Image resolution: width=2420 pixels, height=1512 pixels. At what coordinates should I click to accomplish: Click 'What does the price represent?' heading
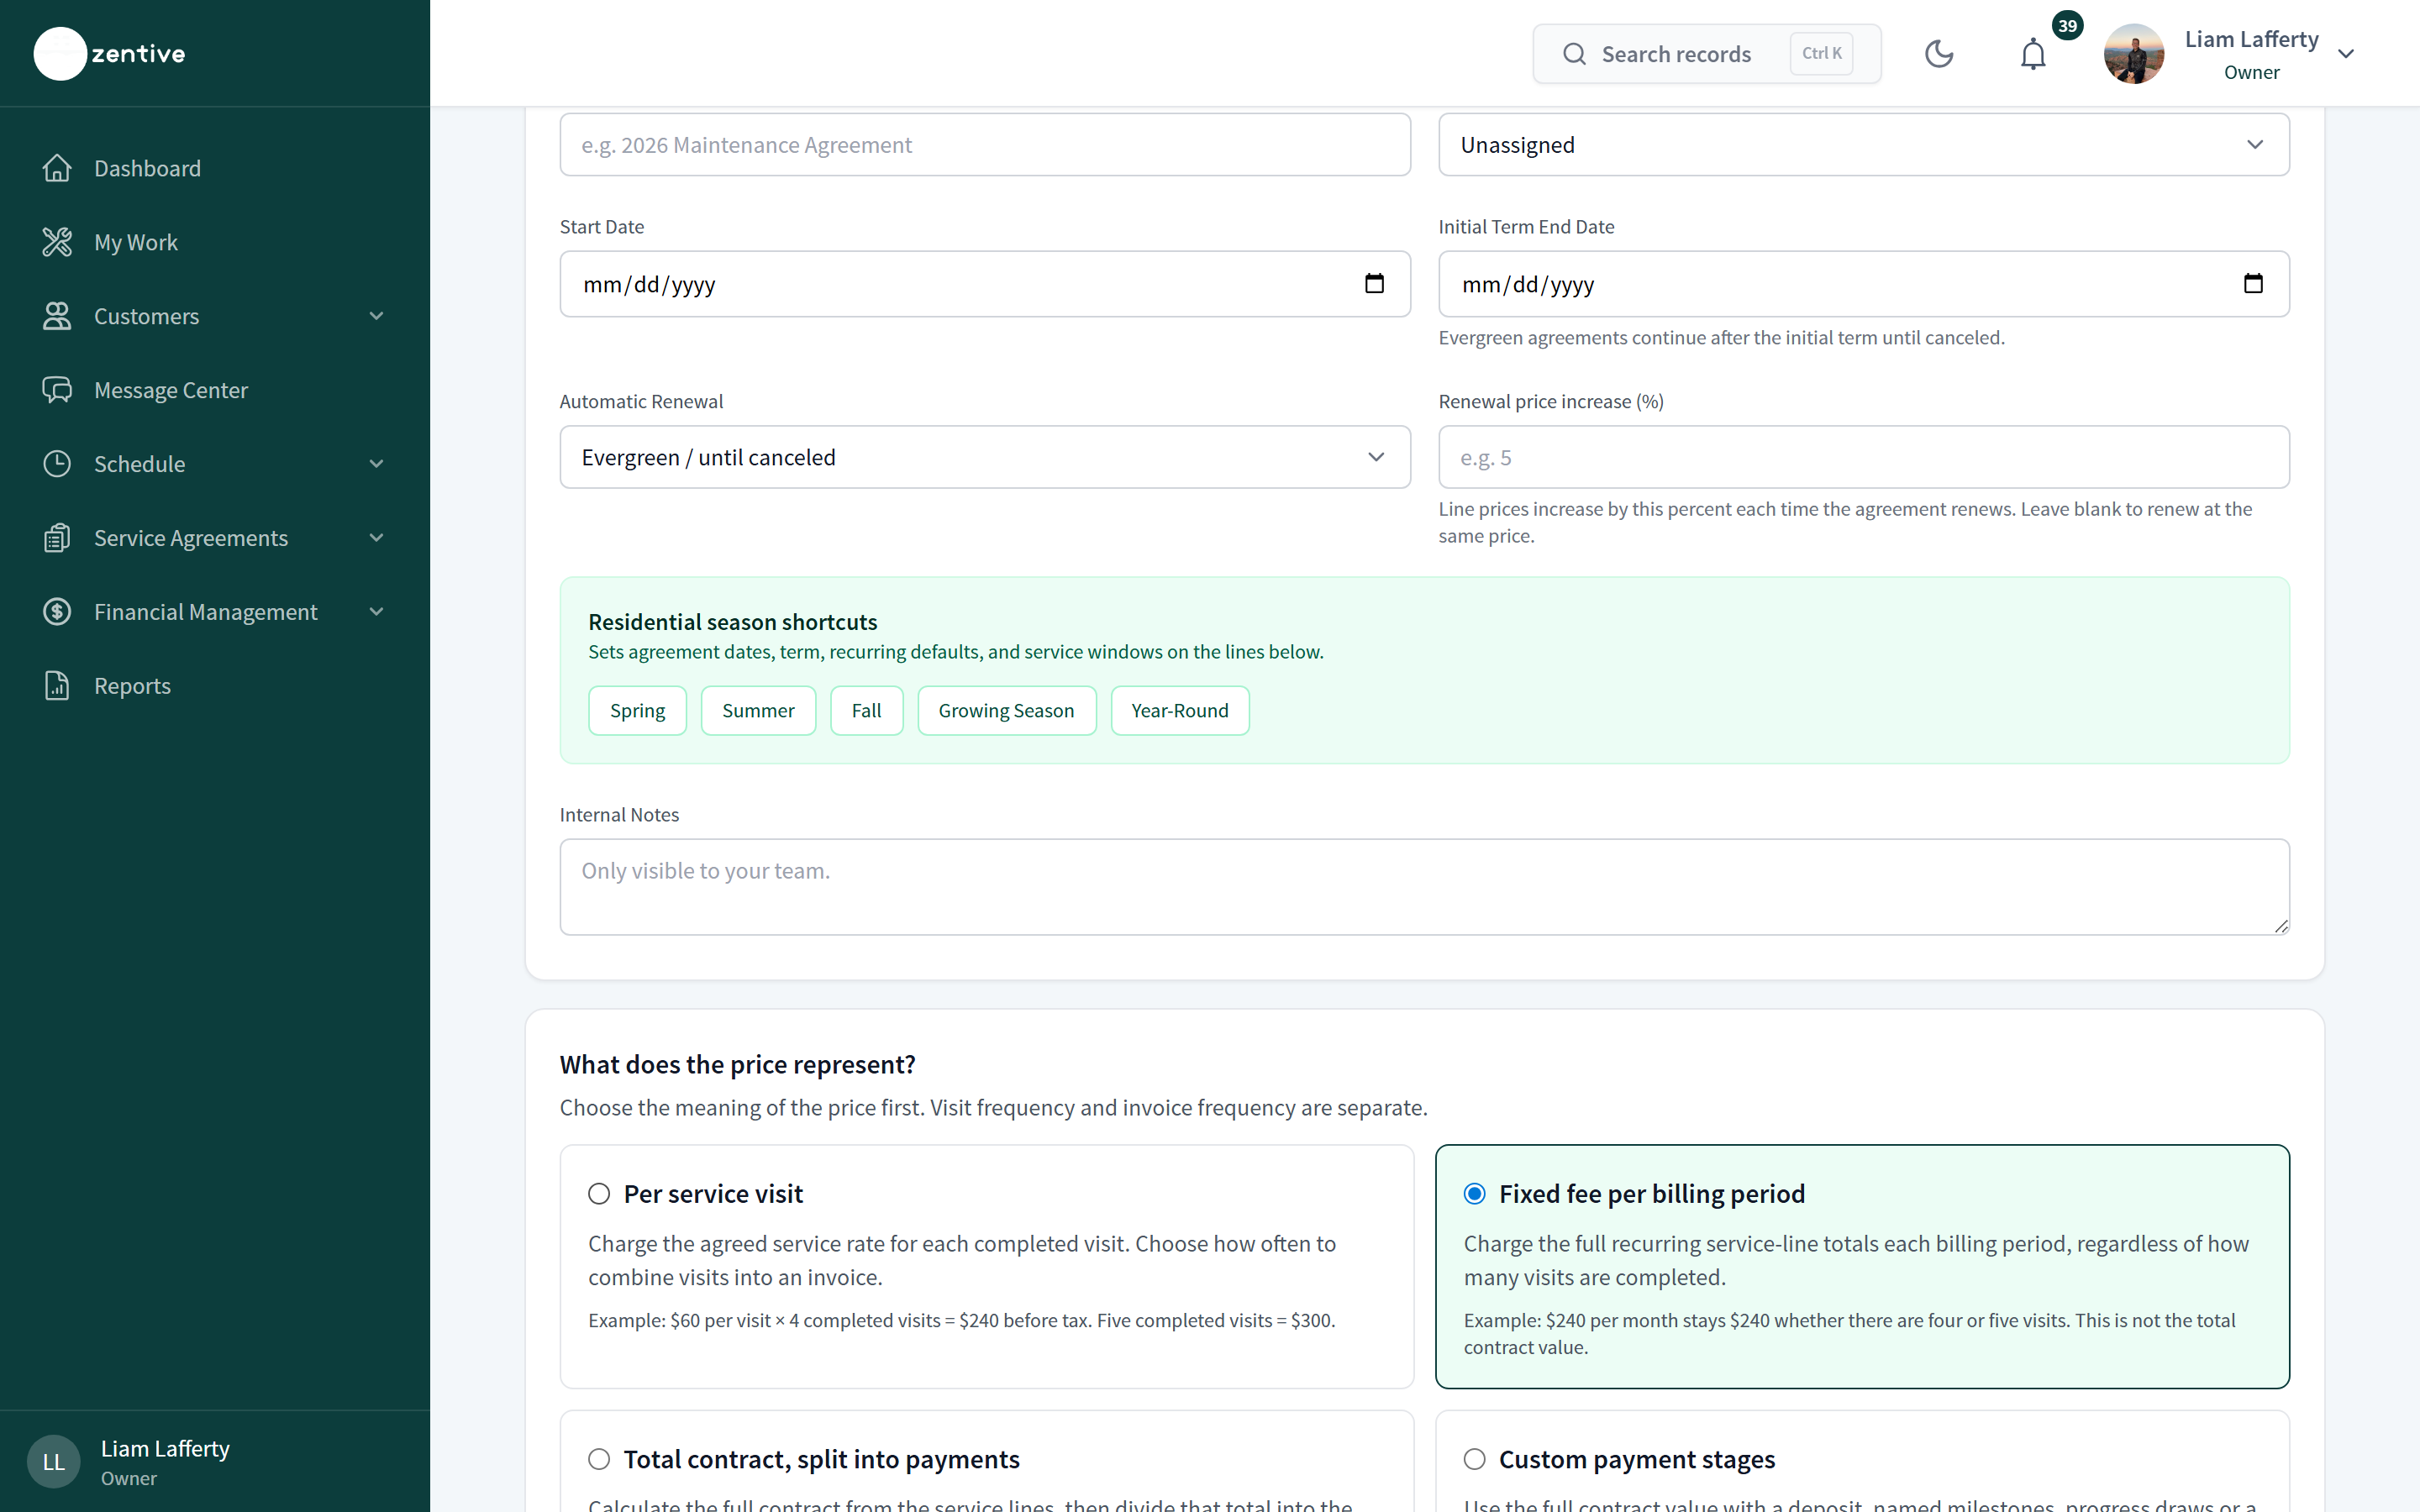click(737, 1064)
